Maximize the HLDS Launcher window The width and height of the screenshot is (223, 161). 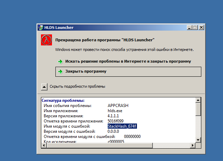[x=195, y=28]
